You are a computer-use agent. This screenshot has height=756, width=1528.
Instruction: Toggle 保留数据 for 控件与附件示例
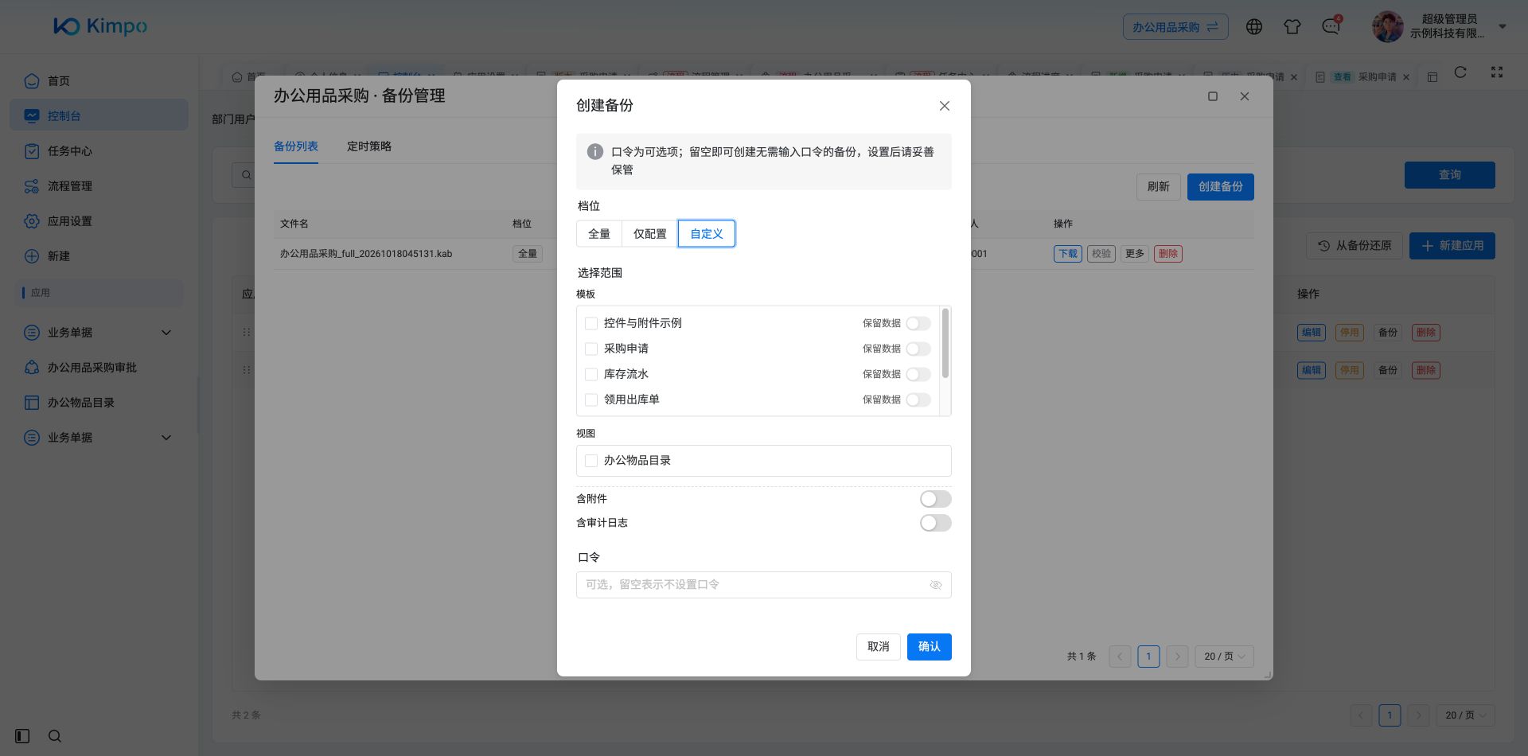click(x=918, y=323)
